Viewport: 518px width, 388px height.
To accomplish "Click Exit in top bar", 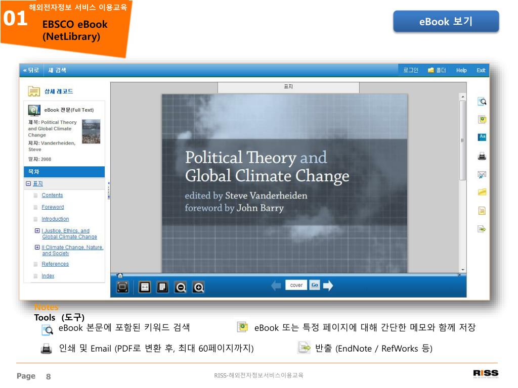I will coord(481,70).
